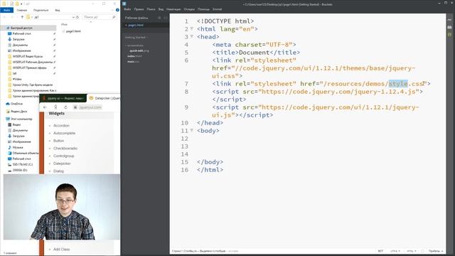Refresh the File Explorer folder view
Screen dimensions: 455x256
(77, 17)
